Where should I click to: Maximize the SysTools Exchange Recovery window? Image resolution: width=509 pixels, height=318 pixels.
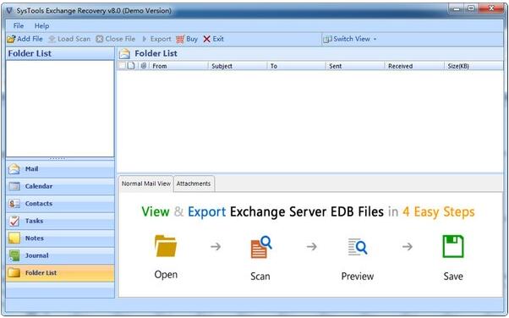[471, 8]
